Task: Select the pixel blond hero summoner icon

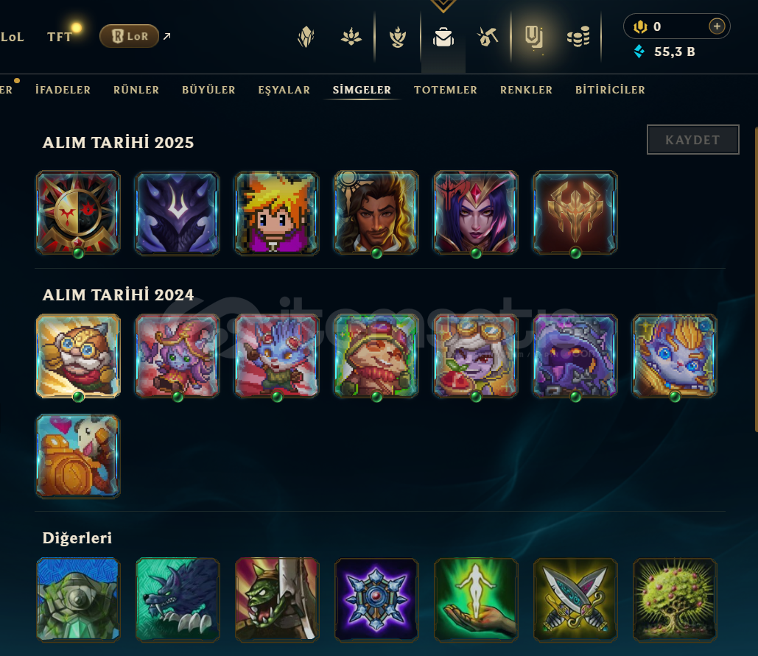Action: [277, 213]
